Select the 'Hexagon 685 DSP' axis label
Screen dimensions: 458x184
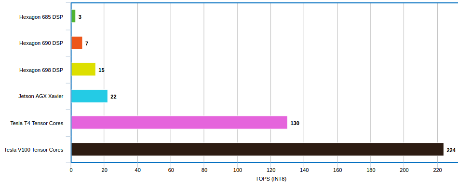pyautogui.click(x=41, y=17)
